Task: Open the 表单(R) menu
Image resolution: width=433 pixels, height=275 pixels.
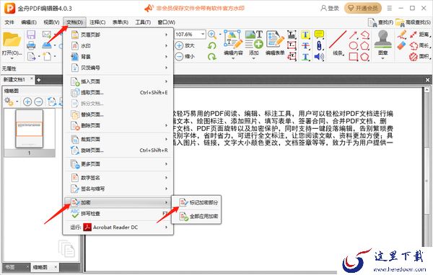Action: tap(121, 22)
